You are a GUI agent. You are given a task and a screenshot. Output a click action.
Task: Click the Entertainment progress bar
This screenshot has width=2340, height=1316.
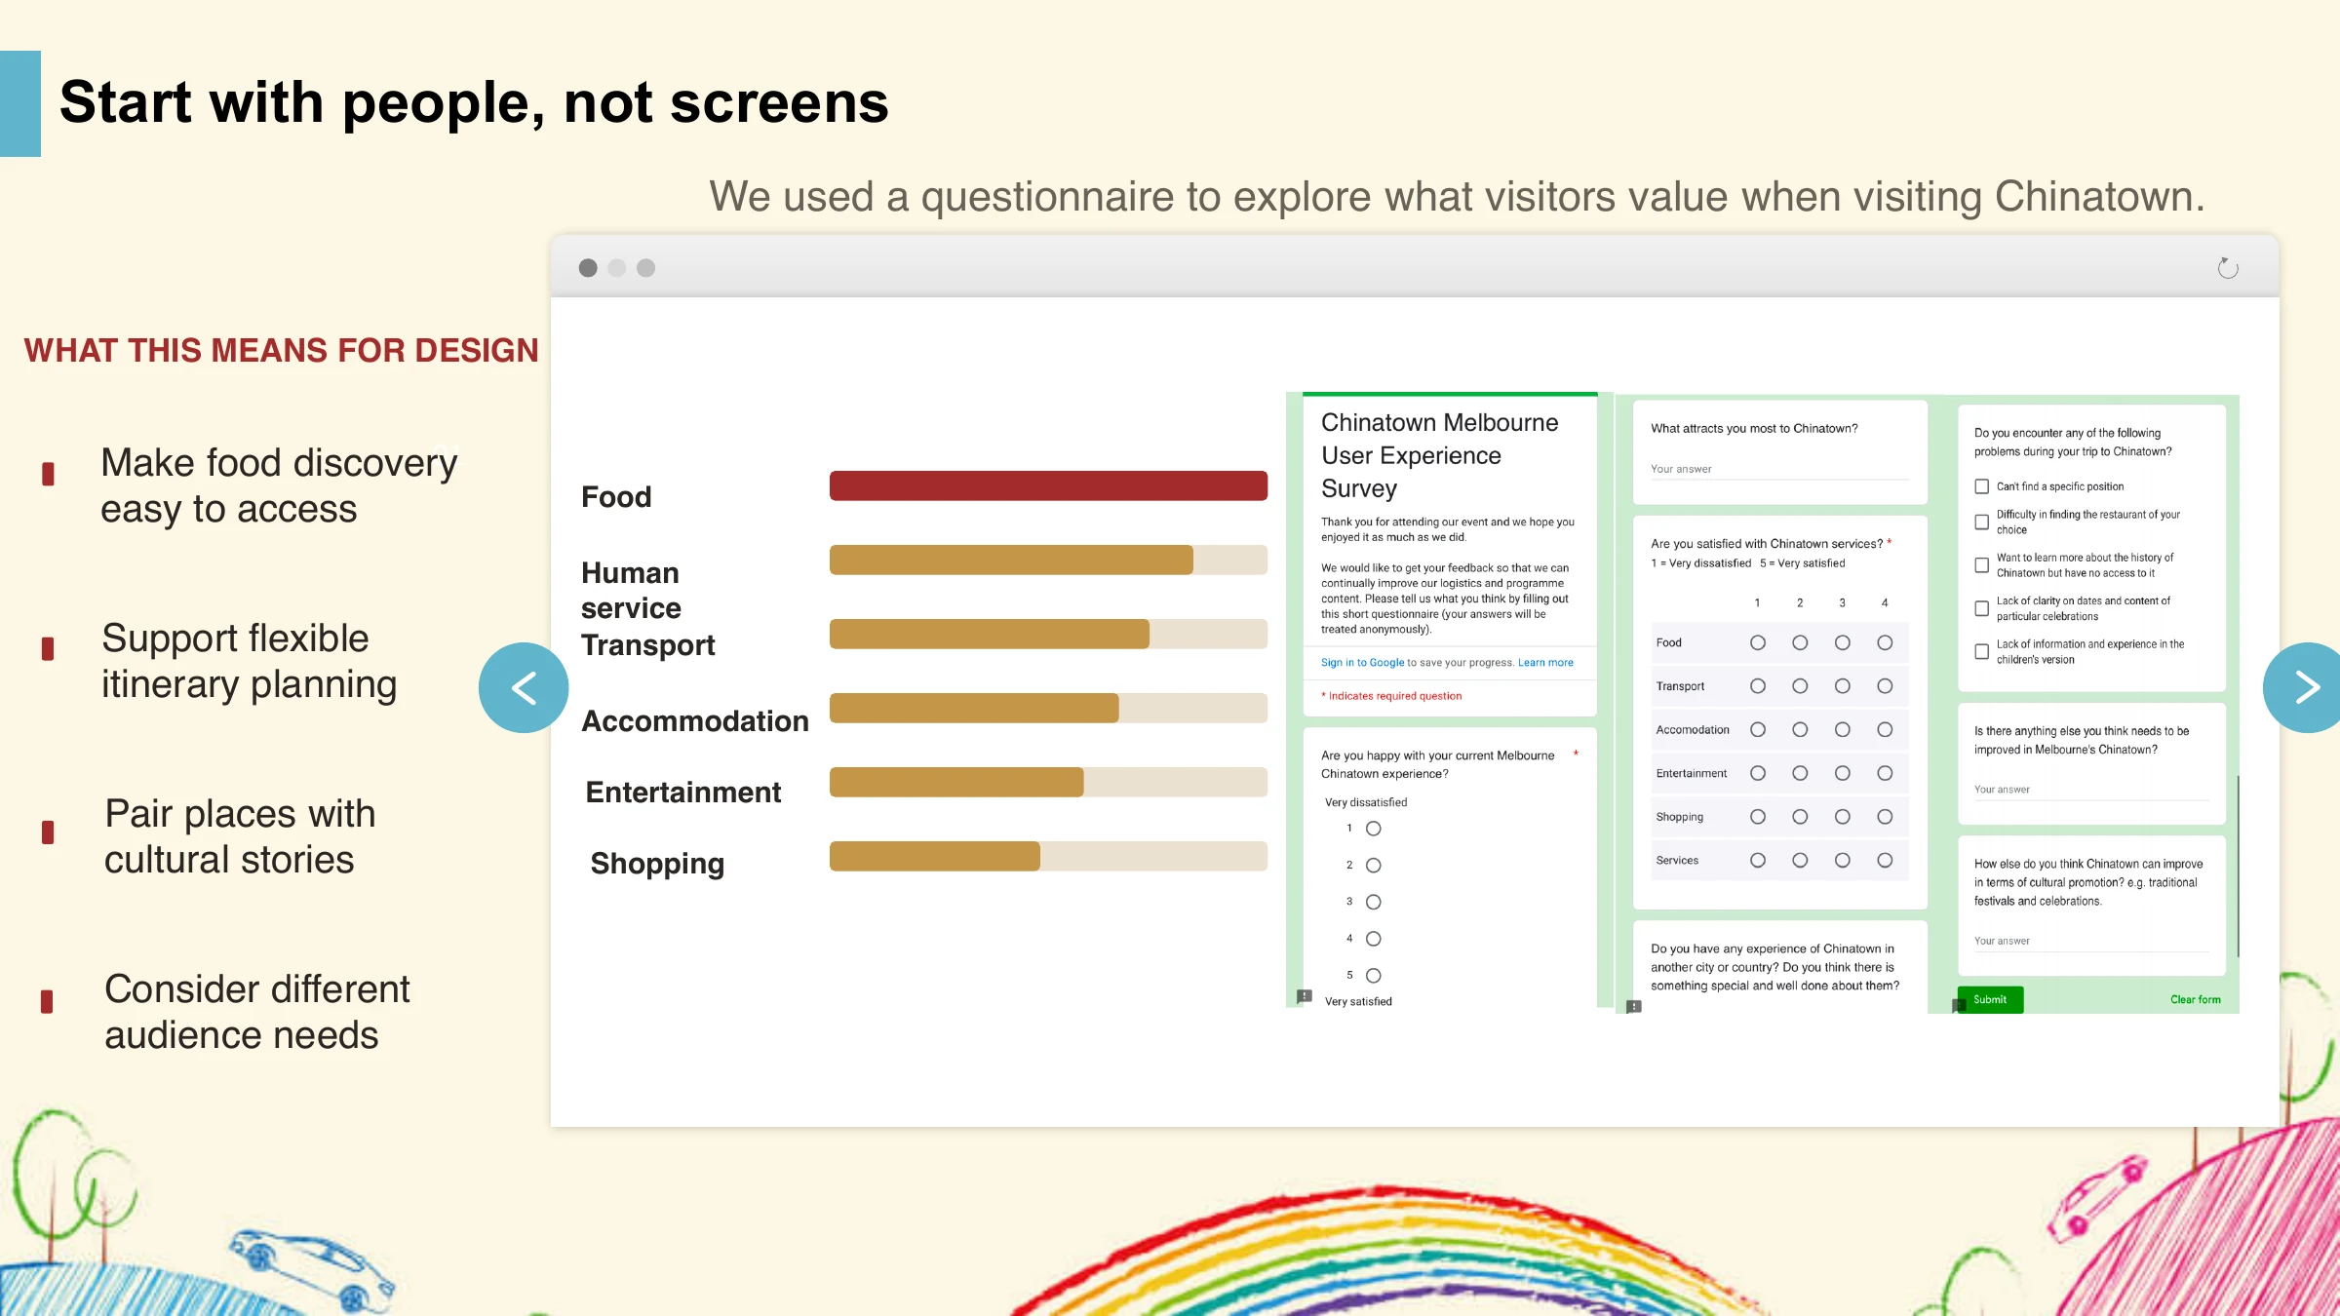tap(1048, 783)
